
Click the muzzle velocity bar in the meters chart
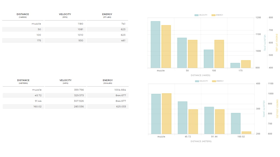coord(156,114)
